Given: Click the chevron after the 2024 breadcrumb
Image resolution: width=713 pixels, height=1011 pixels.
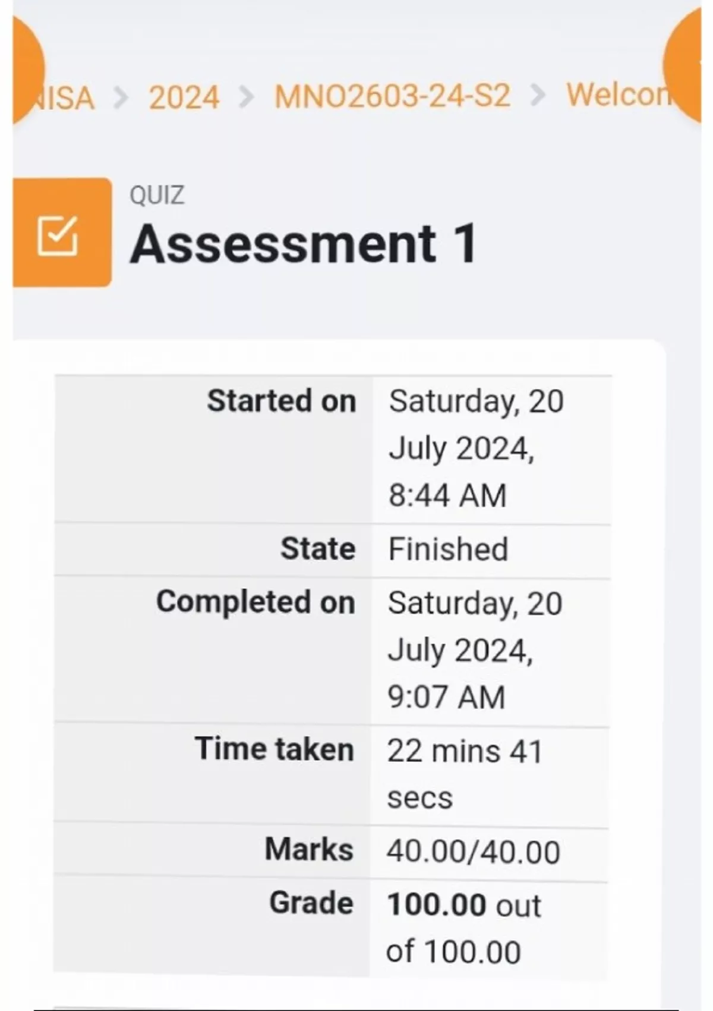Looking at the screenshot, I should [x=246, y=97].
